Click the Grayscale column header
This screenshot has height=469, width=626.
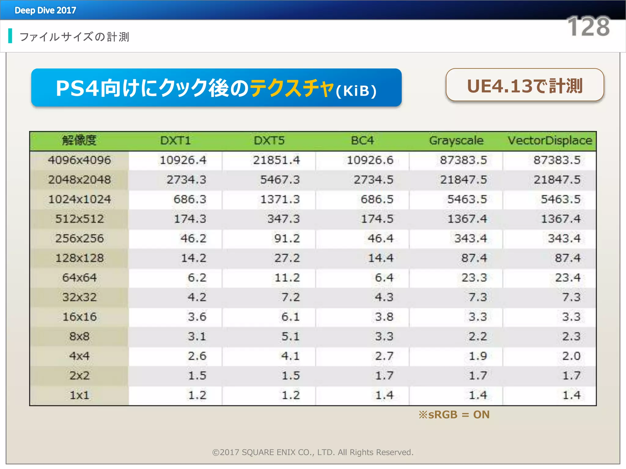(x=456, y=140)
